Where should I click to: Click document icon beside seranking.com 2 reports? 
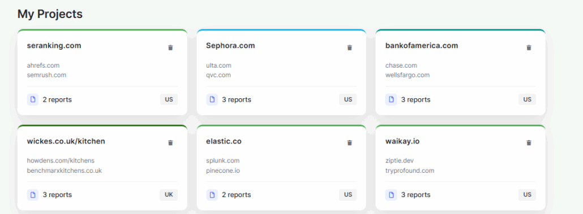(33, 99)
